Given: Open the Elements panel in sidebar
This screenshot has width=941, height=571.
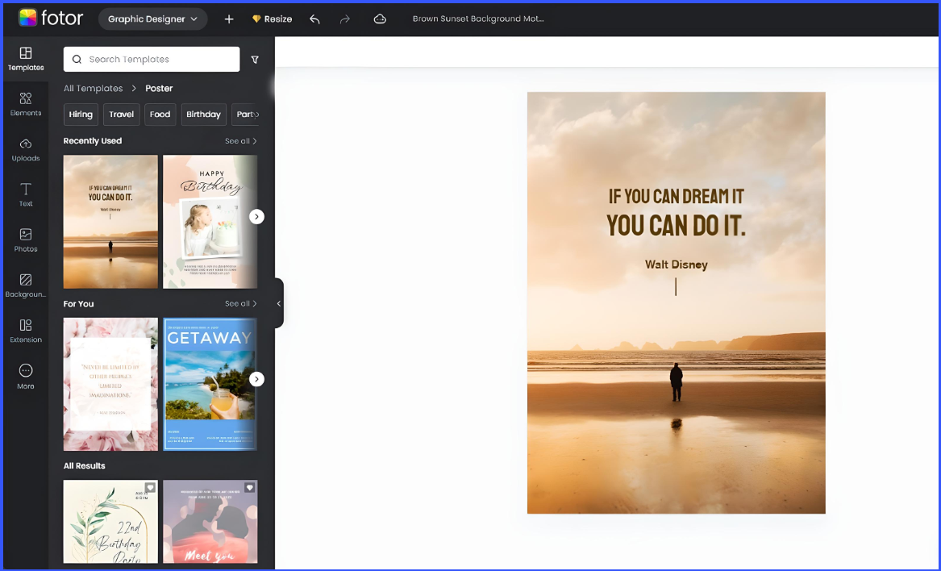Looking at the screenshot, I should pyautogui.click(x=26, y=104).
